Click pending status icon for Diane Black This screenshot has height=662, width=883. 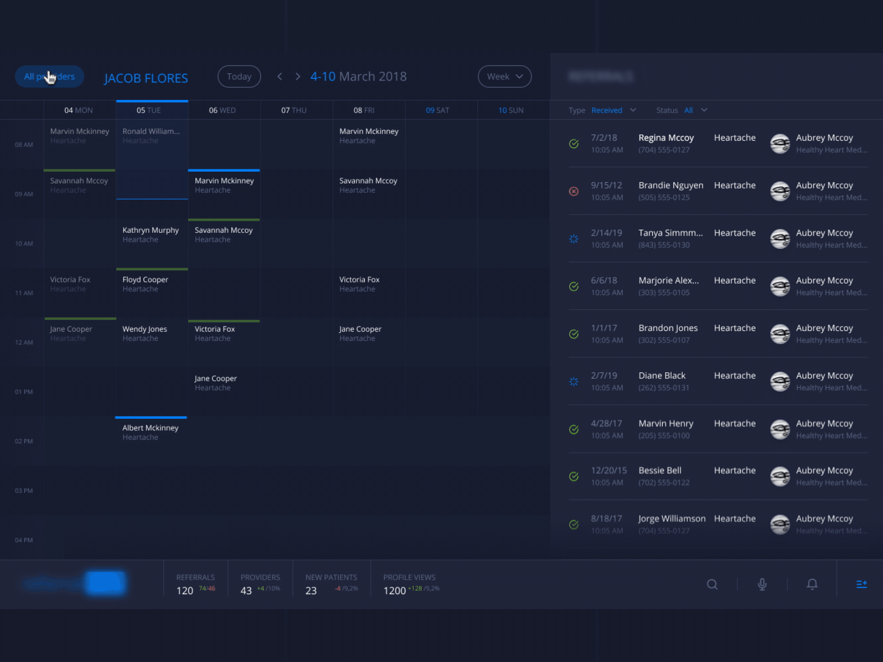tap(574, 382)
